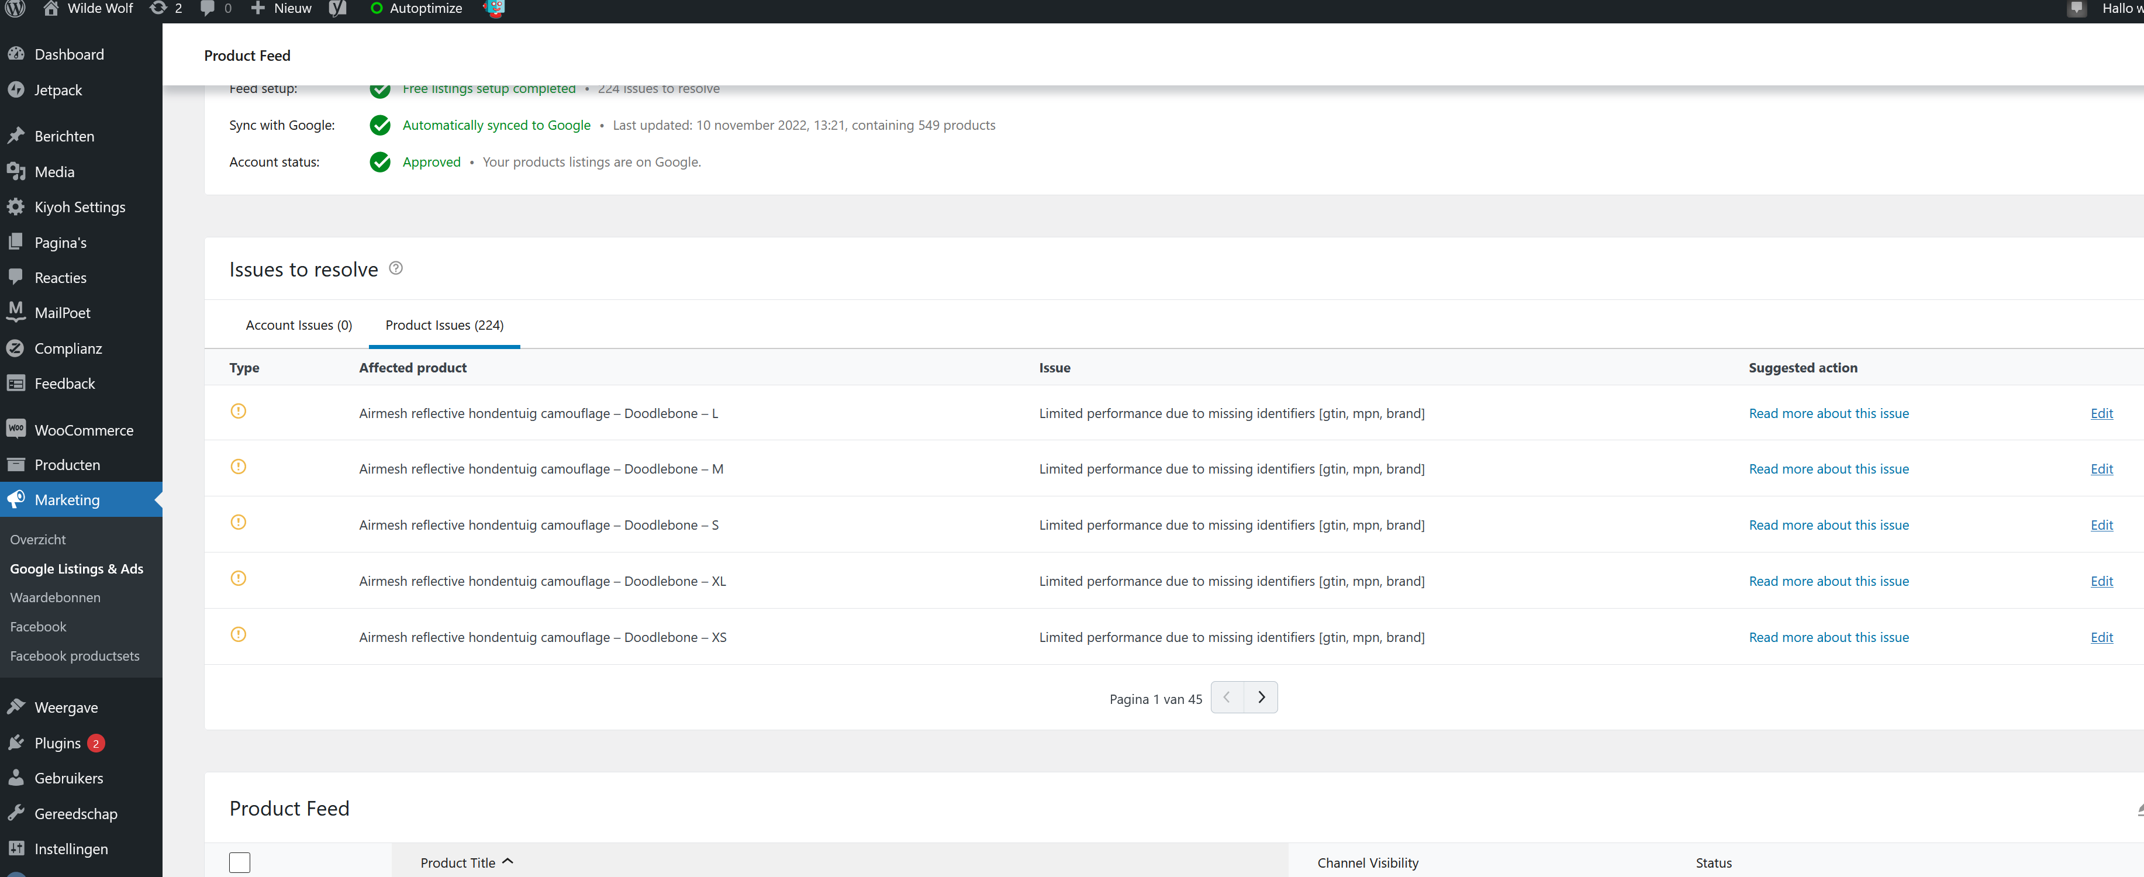Click the warning icon next to Doodlebone L product
The image size is (2144, 877).
[x=238, y=410]
